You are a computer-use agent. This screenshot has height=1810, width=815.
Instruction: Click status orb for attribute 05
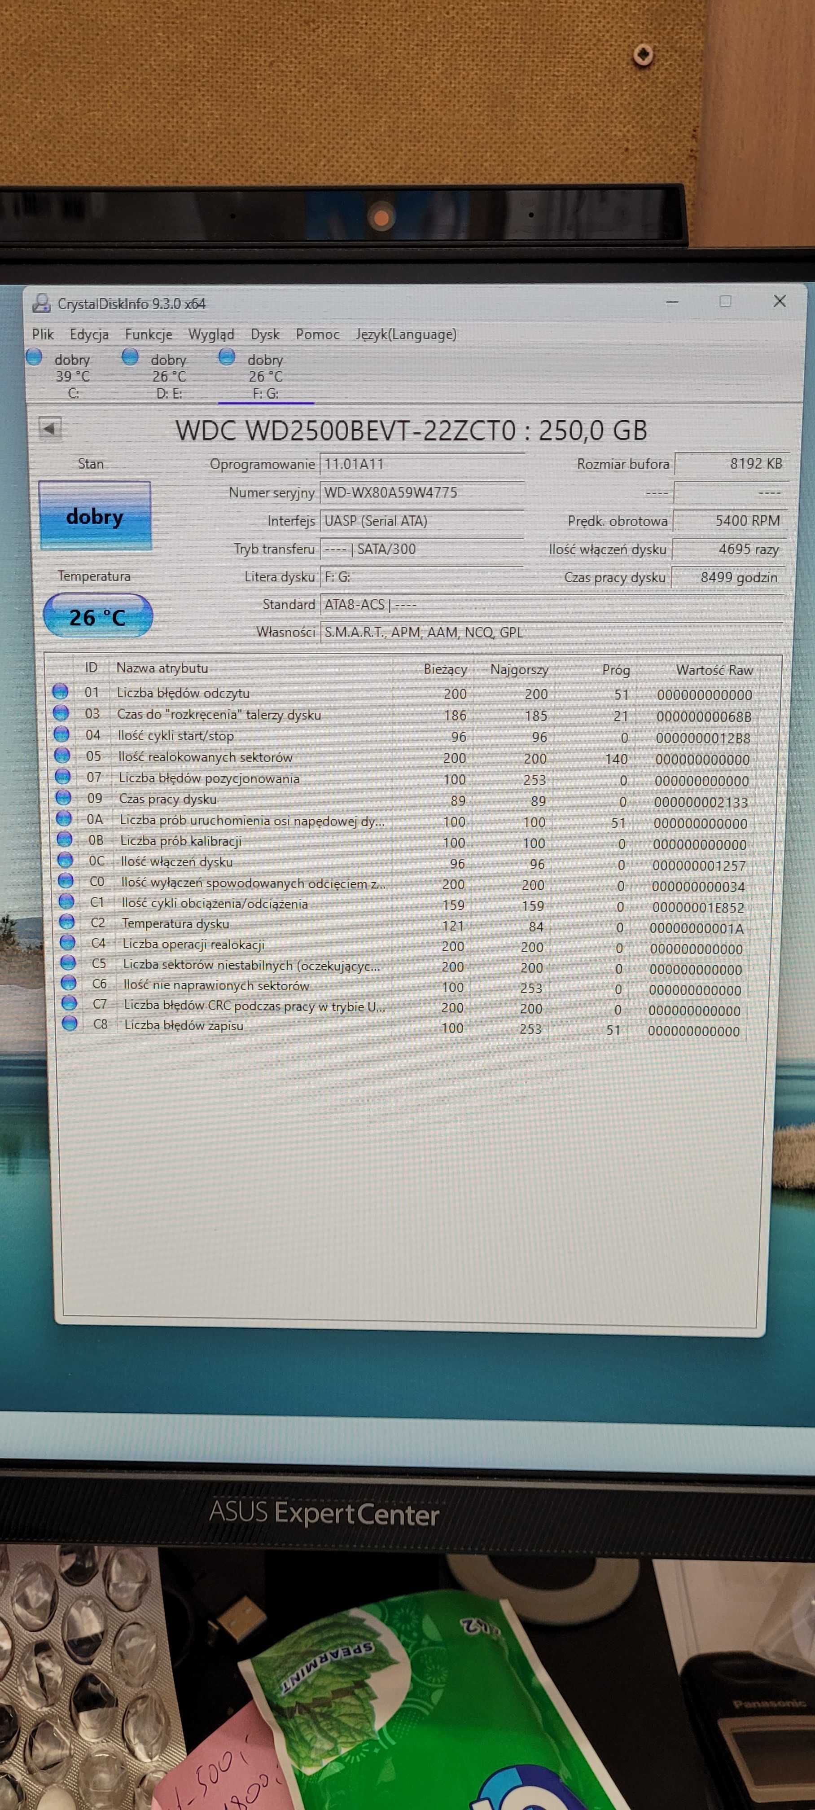(62, 756)
